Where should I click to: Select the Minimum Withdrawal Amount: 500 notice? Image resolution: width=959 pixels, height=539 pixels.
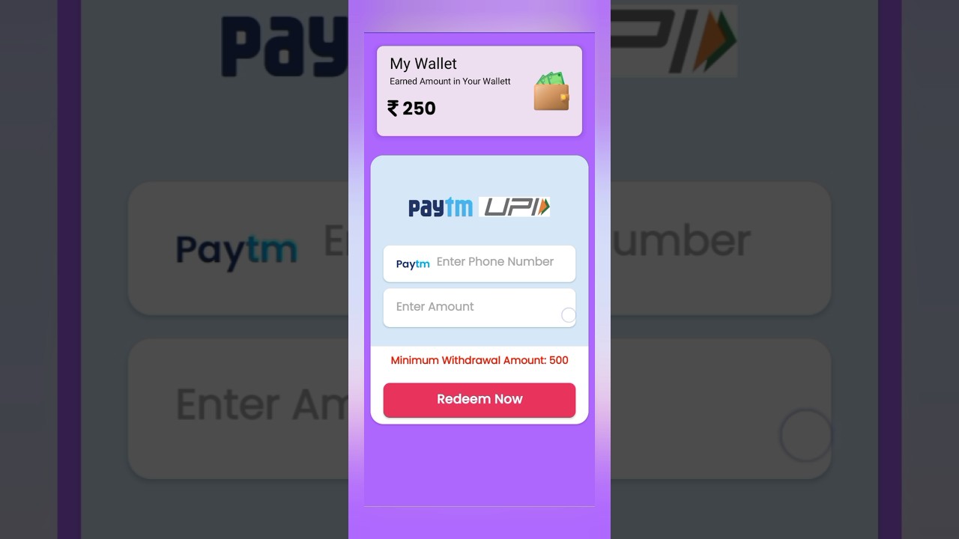[x=479, y=360]
